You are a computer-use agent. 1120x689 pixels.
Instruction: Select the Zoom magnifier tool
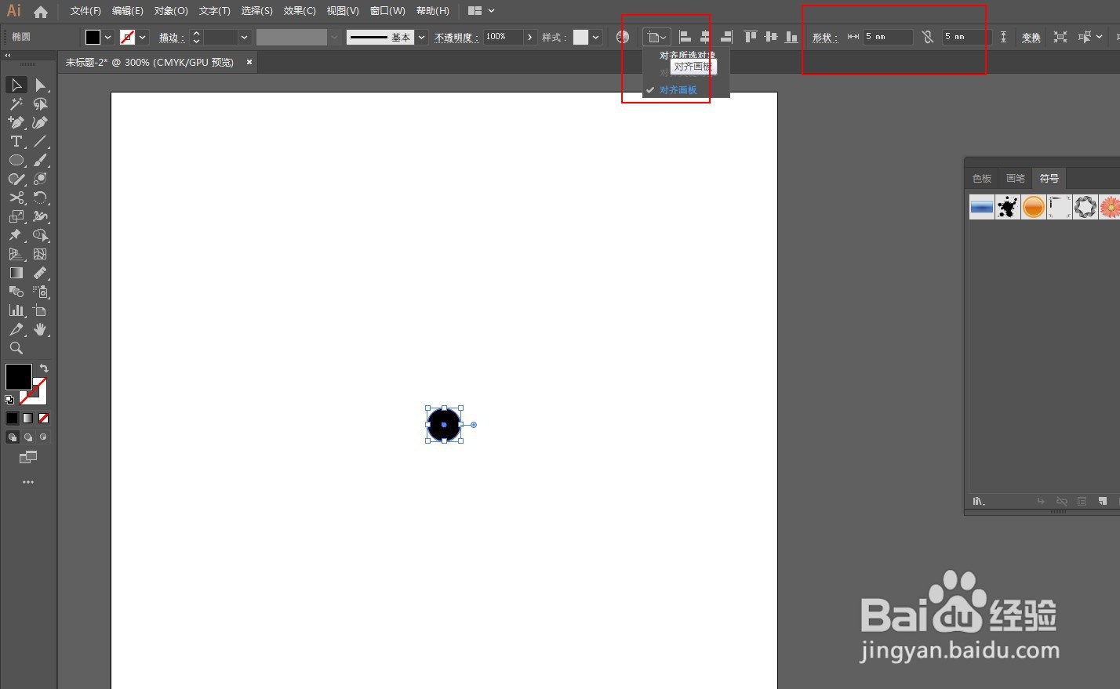coord(16,348)
